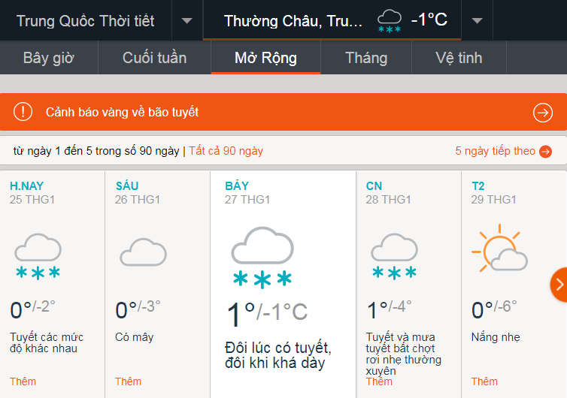Image resolution: width=567 pixels, height=398 pixels.
Task: Open the Cuối tuần tab
Action: pos(154,58)
